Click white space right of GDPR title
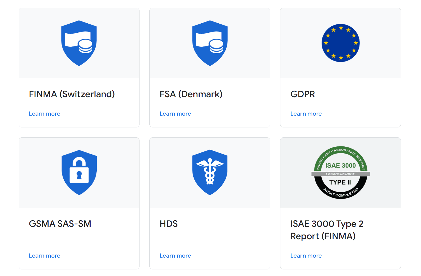Viewport: 421px width, 276px height. click(363, 94)
